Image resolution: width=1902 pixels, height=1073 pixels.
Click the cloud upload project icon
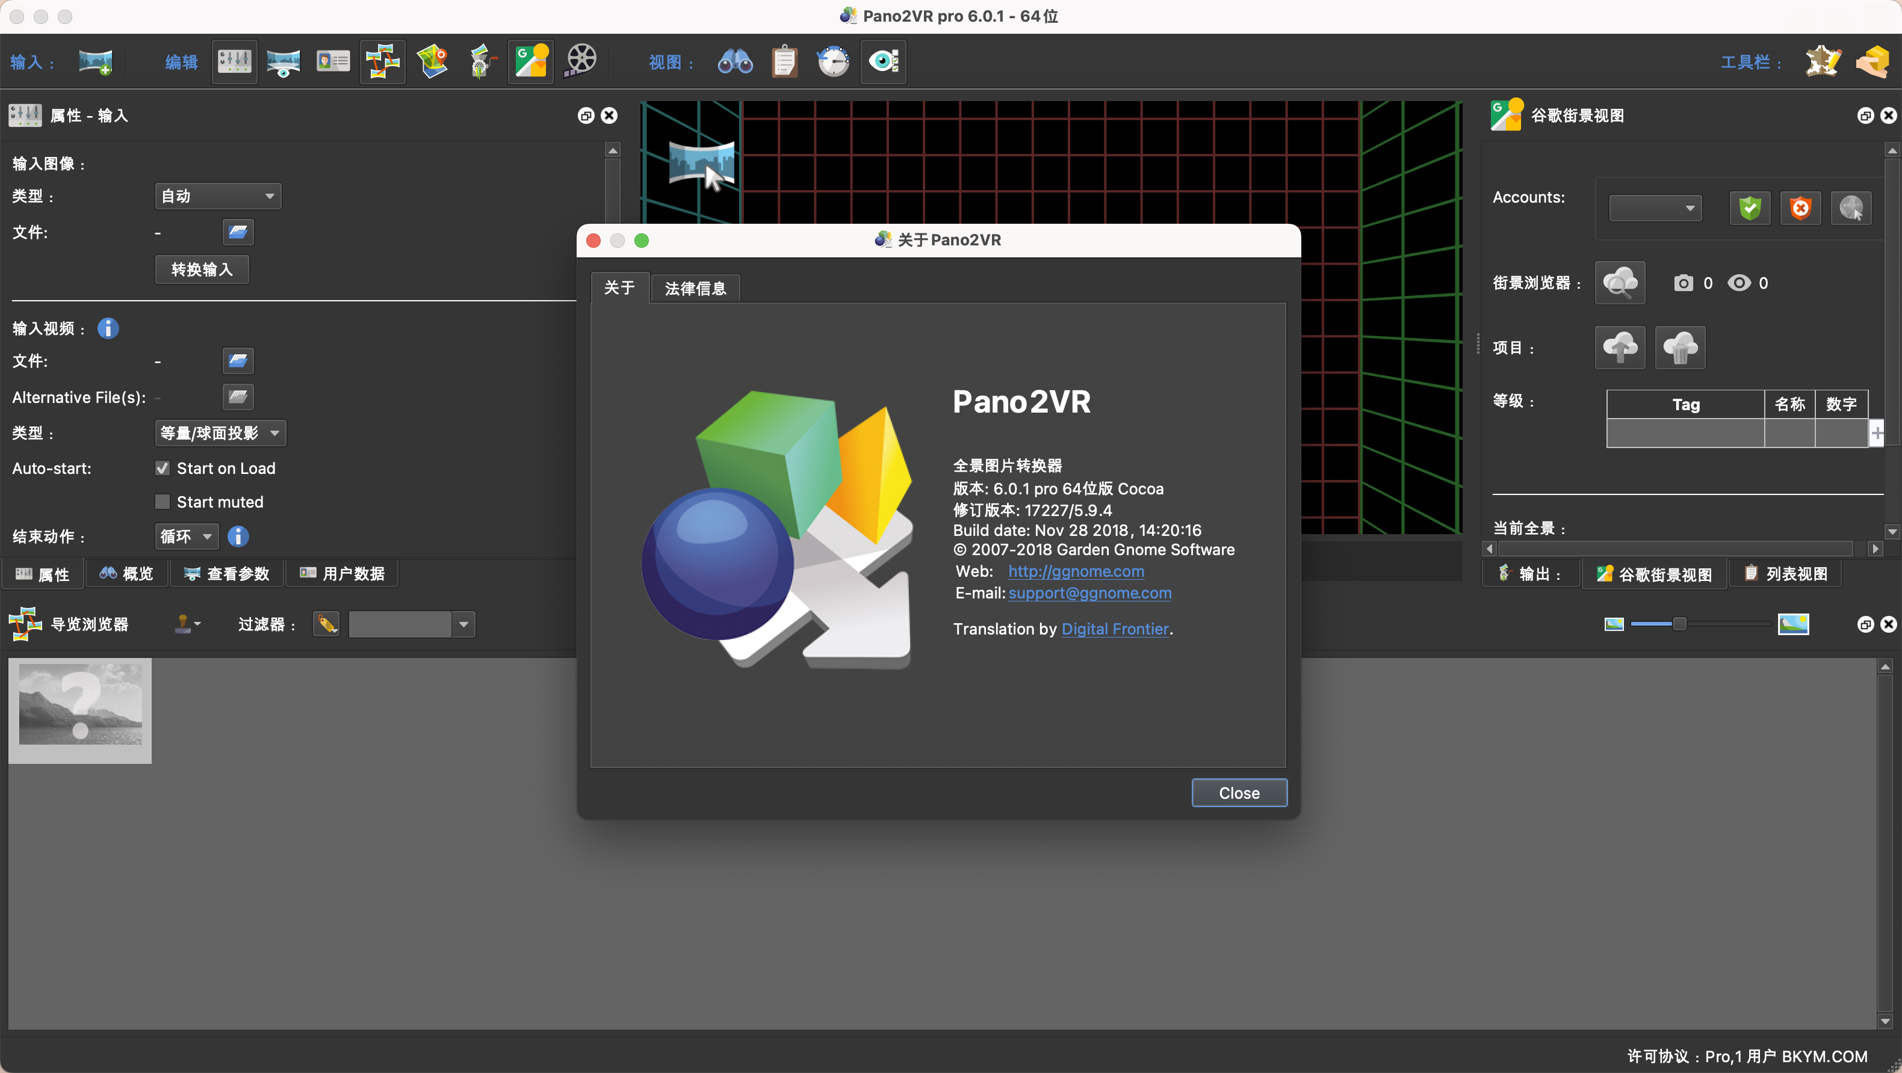tap(1620, 347)
